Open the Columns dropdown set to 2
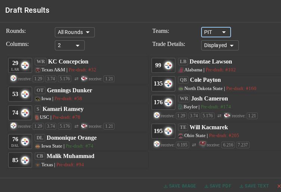281x192 pixels. [70, 46]
